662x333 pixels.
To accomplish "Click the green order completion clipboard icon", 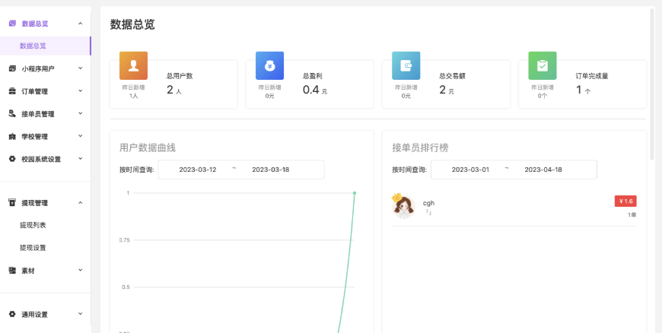I will (x=543, y=65).
